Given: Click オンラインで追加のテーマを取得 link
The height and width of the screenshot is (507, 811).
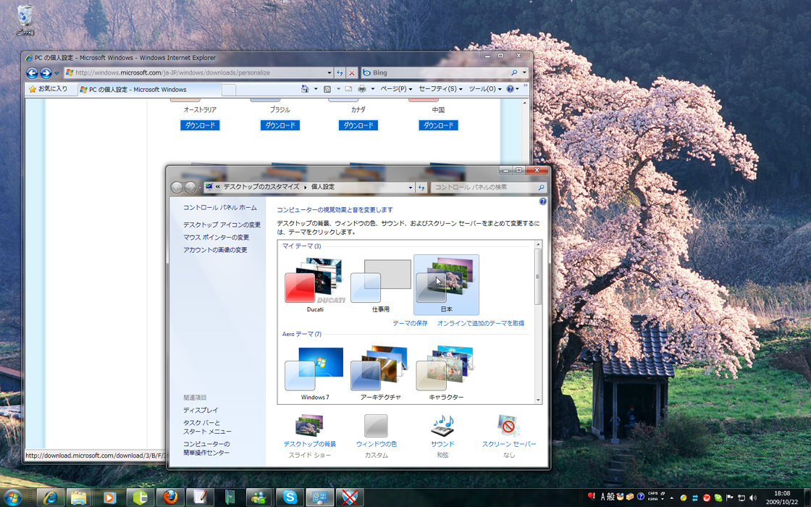Looking at the screenshot, I should (481, 323).
